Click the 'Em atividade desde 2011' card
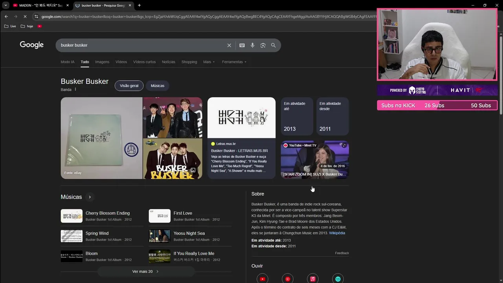The width and height of the screenshot is (503, 283). point(332,116)
